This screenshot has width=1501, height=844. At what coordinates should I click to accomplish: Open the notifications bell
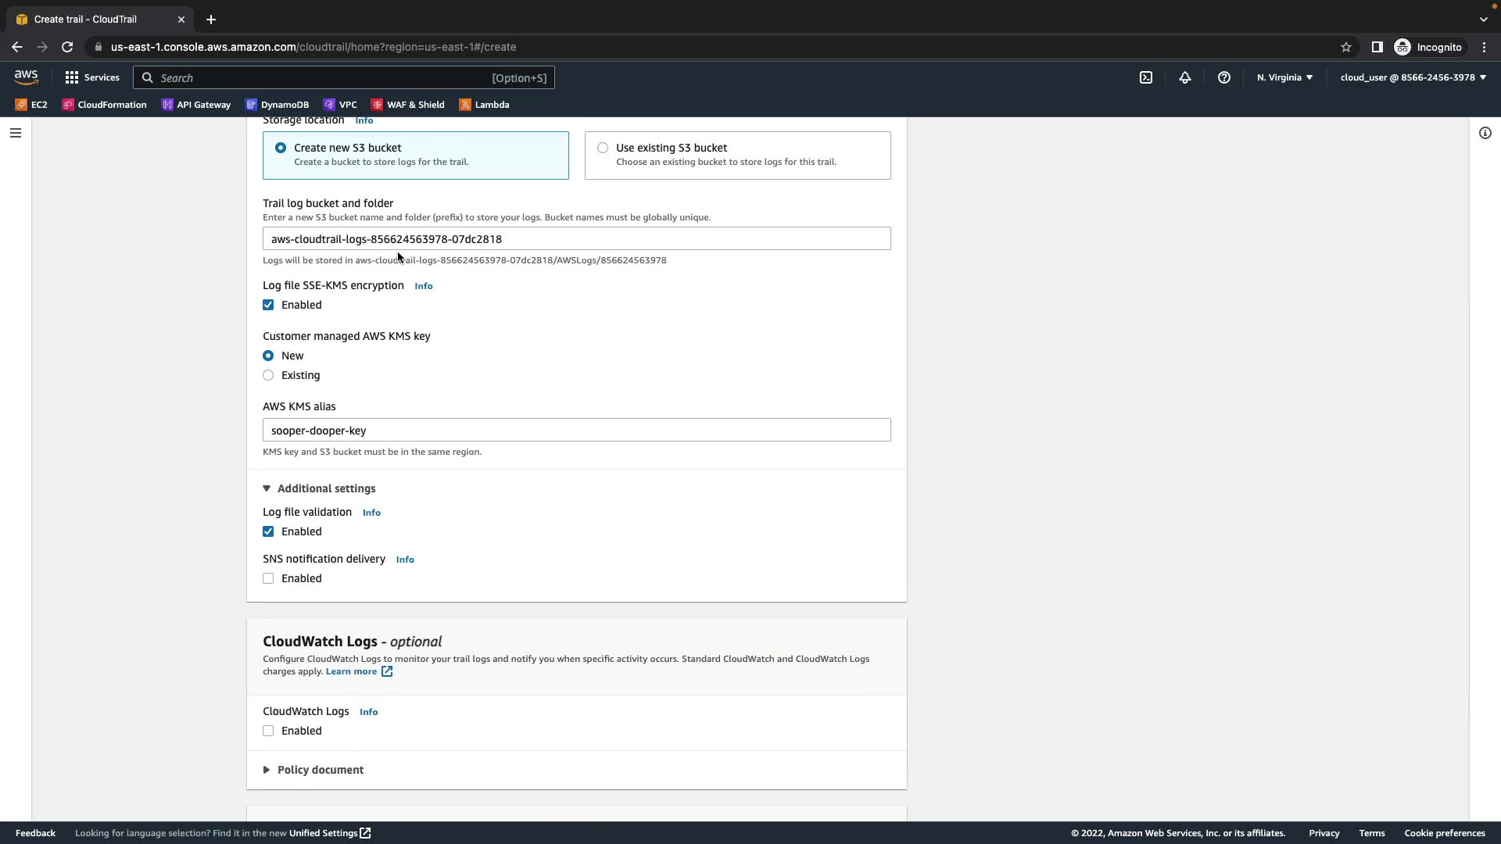1185,77
